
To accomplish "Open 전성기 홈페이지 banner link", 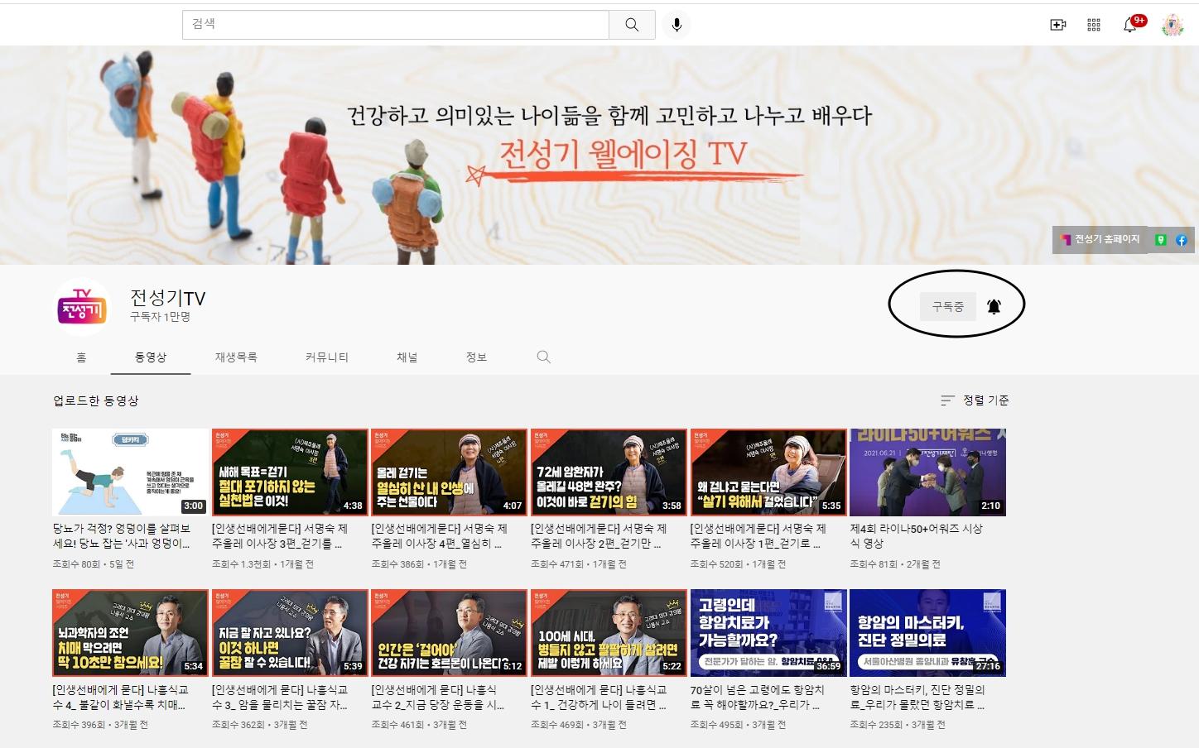I will (x=1100, y=240).
